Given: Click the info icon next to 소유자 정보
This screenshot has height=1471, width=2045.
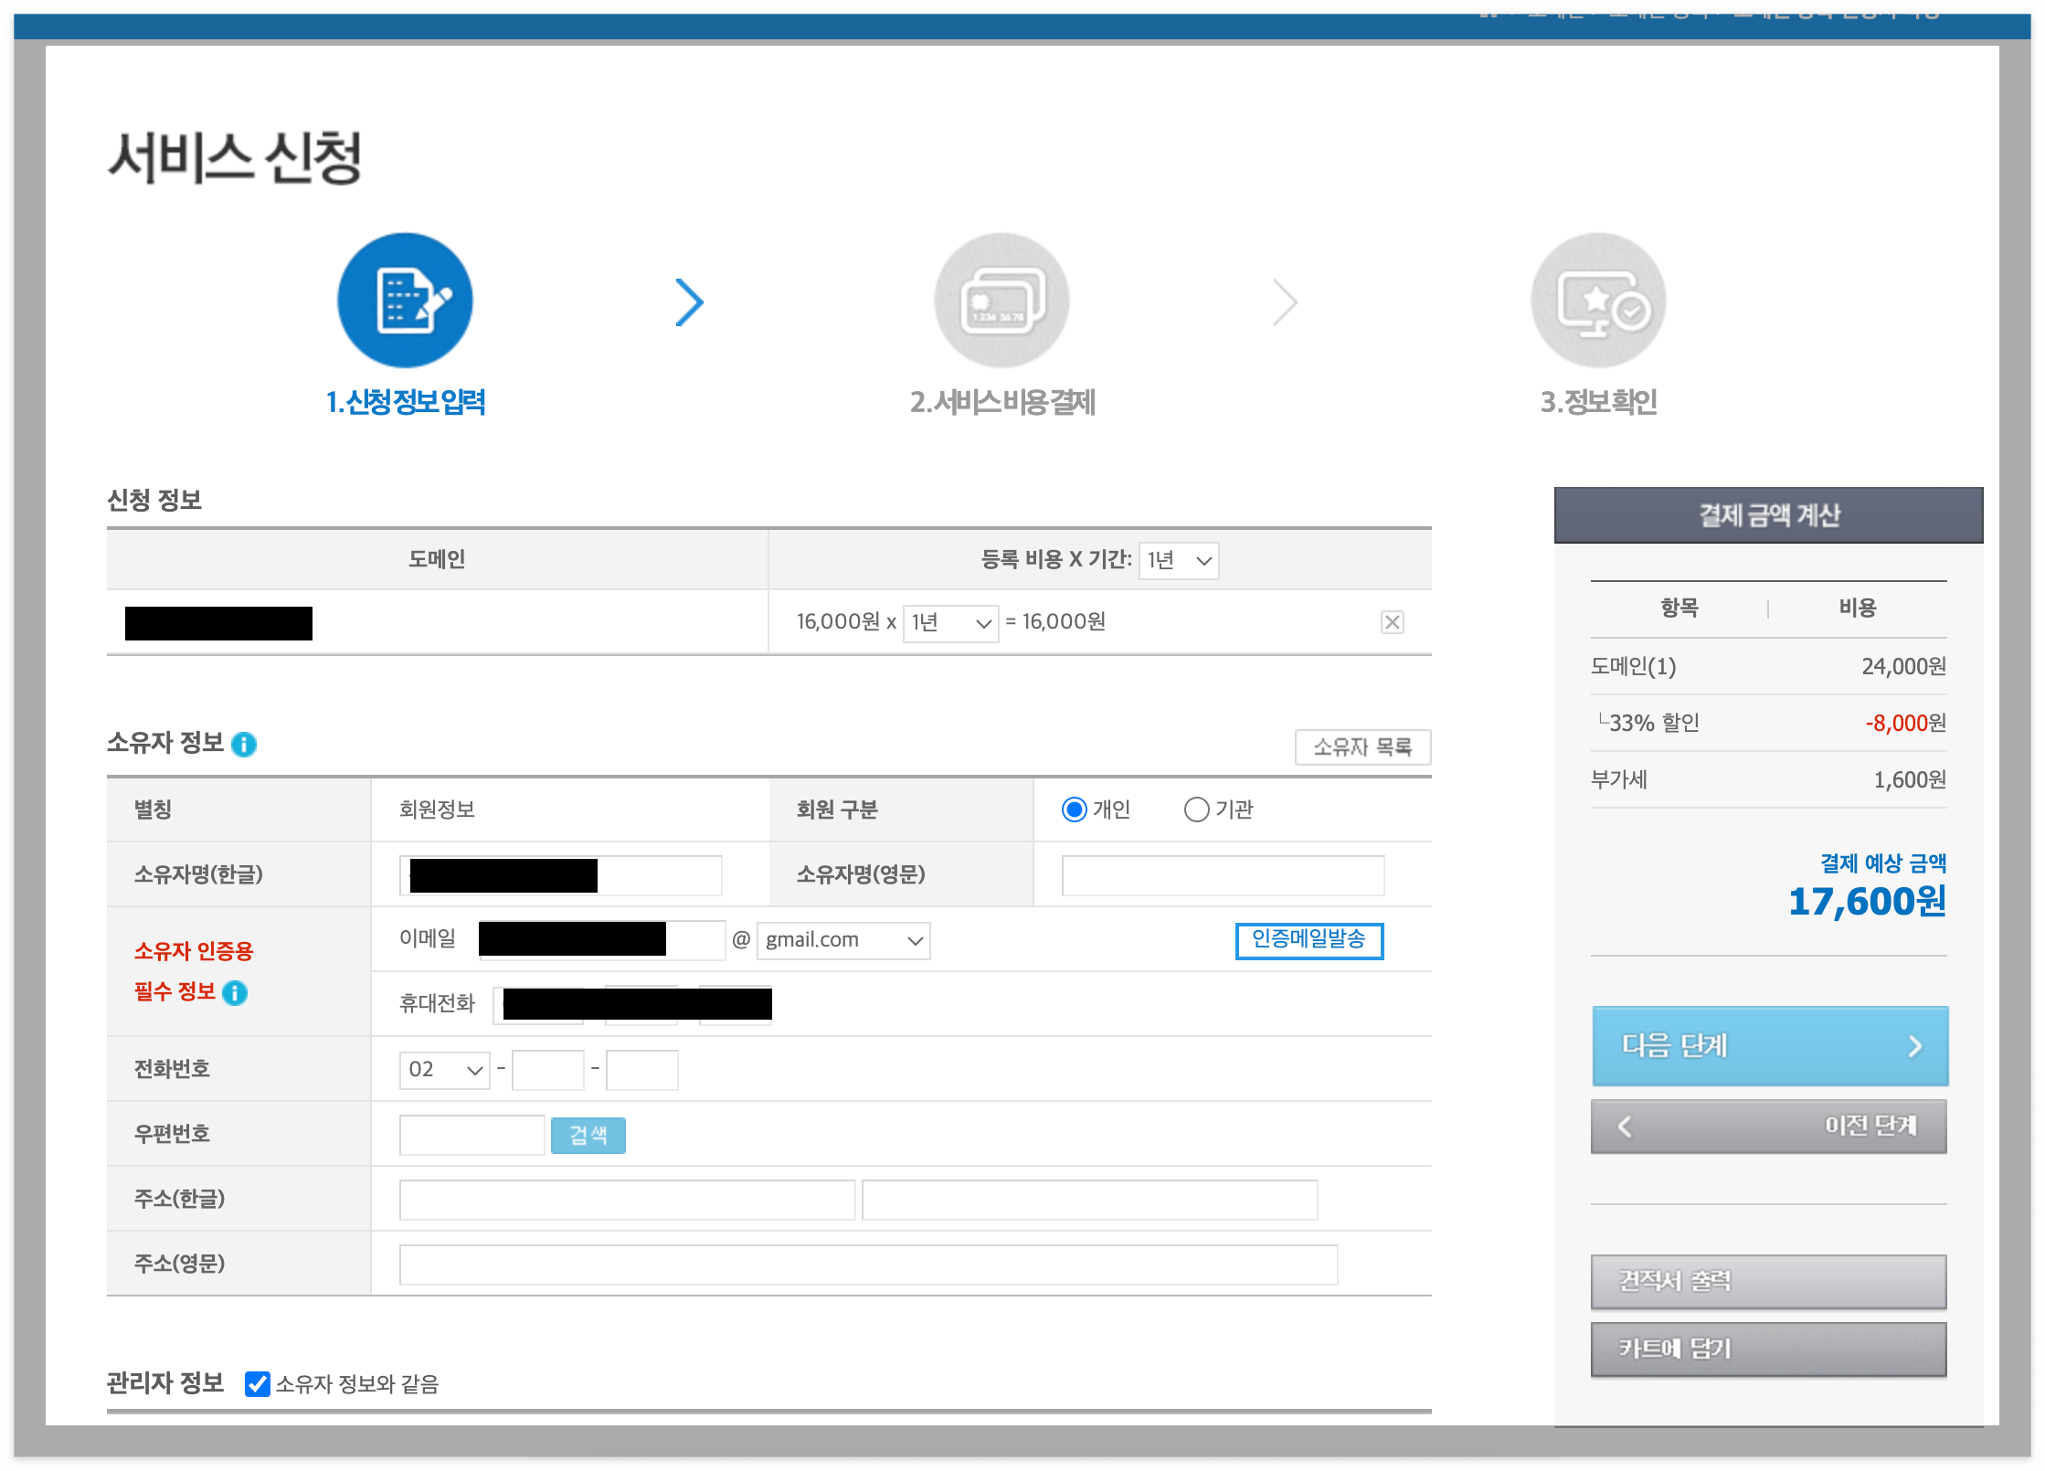Looking at the screenshot, I should coord(244,745).
